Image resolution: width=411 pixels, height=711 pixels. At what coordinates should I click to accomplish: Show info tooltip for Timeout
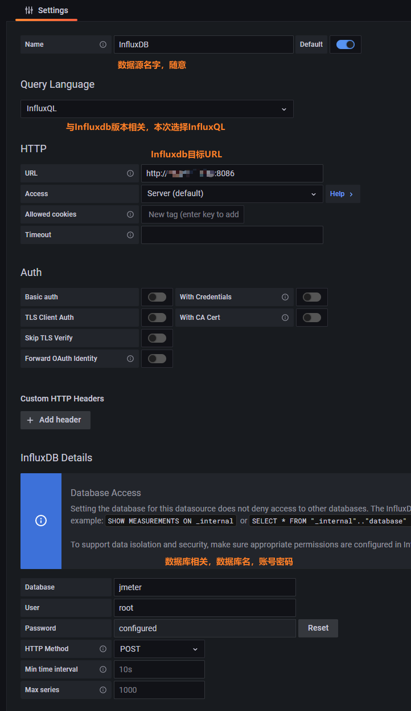(x=130, y=235)
